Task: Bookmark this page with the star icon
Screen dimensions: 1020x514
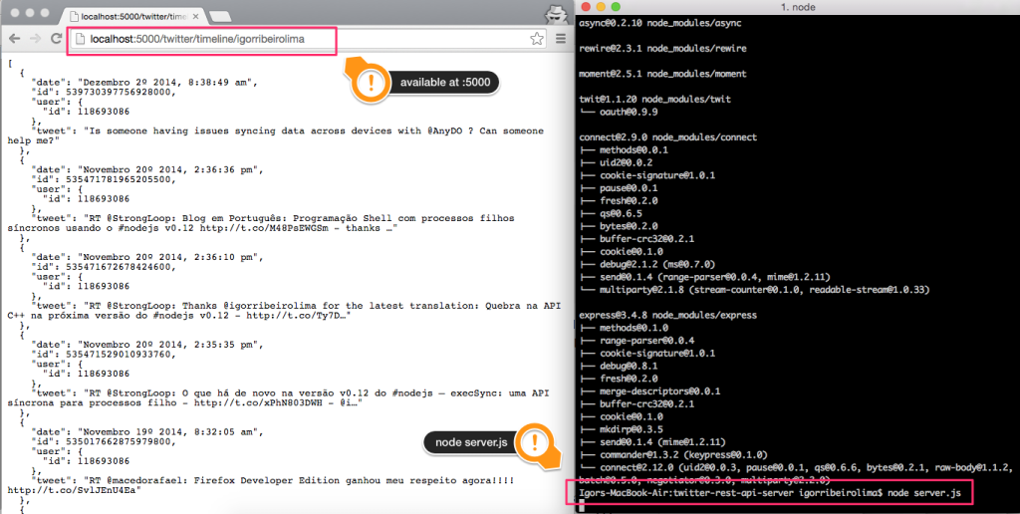Action: click(x=537, y=39)
